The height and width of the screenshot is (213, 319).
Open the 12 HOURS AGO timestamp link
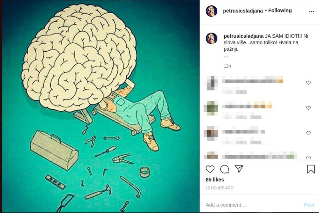click(219, 188)
